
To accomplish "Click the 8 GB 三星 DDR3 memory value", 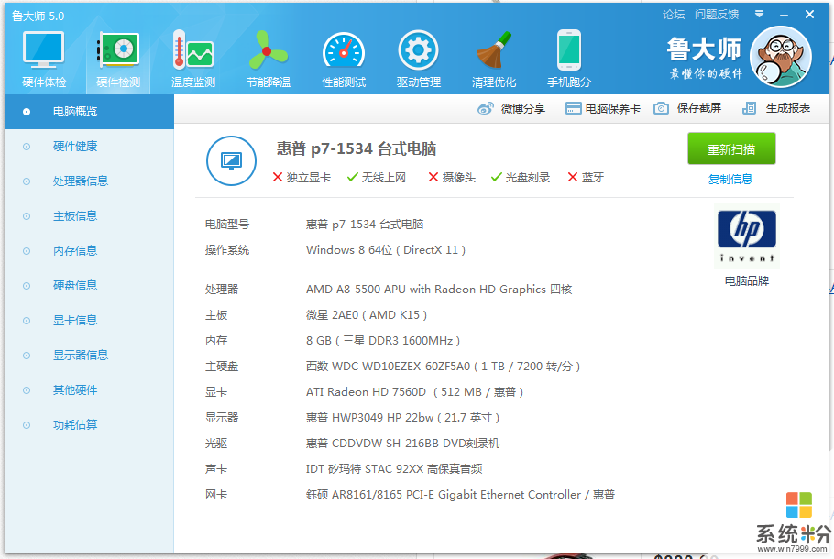I will click(x=383, y=340).
